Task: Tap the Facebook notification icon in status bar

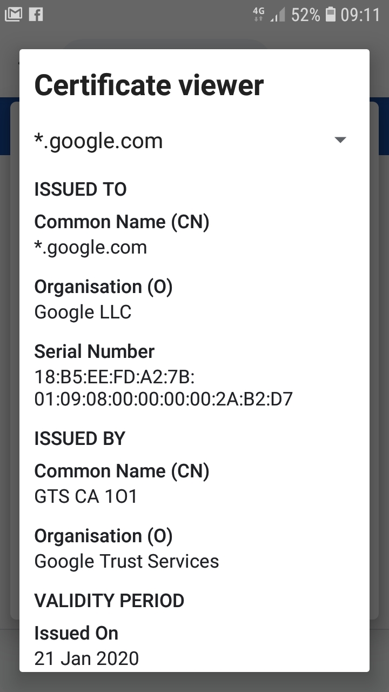Action: point(36,14)
